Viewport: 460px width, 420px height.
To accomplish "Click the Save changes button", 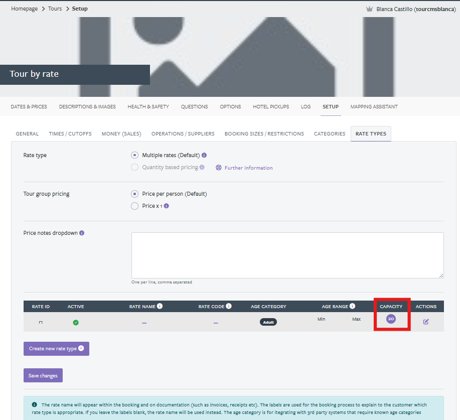I will [x=43, y=375].
